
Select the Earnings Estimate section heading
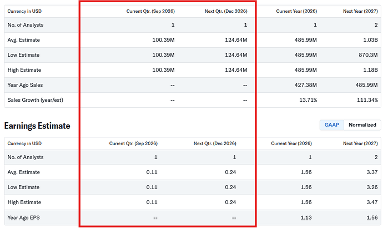tap(37, 126)
